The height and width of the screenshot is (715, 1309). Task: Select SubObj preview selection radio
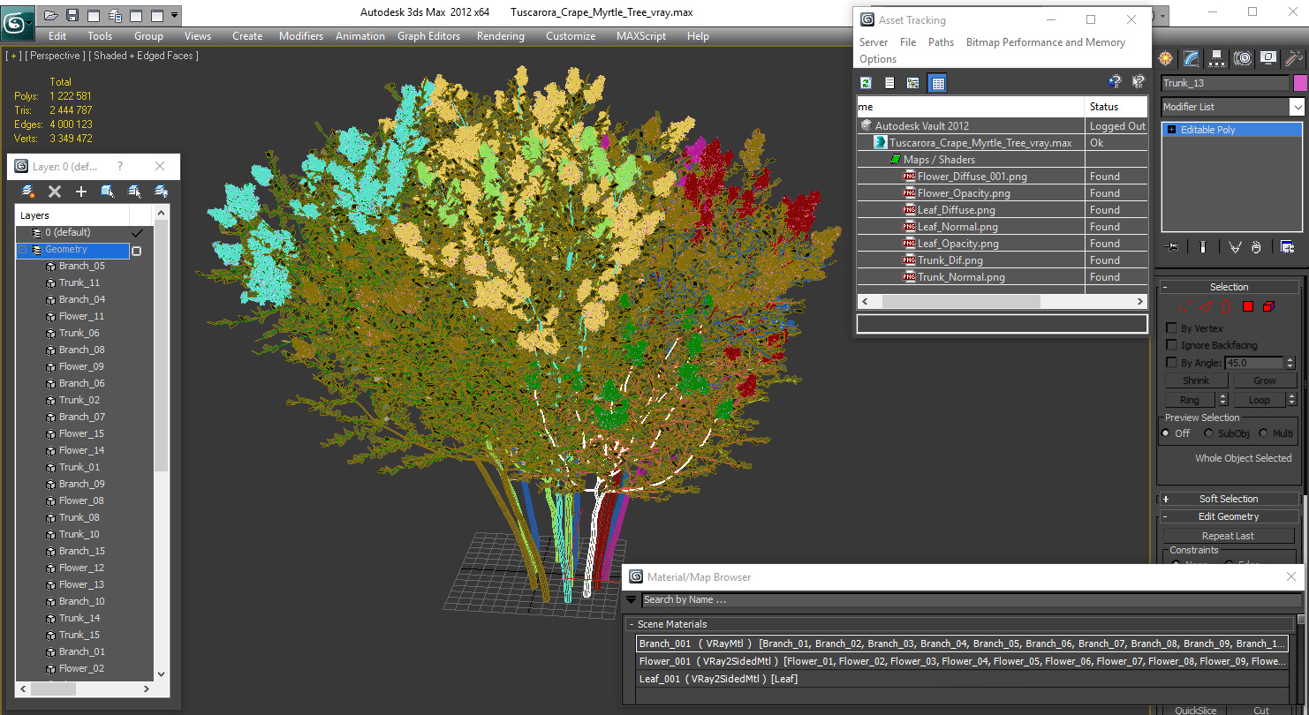[x=1208, y=433]
